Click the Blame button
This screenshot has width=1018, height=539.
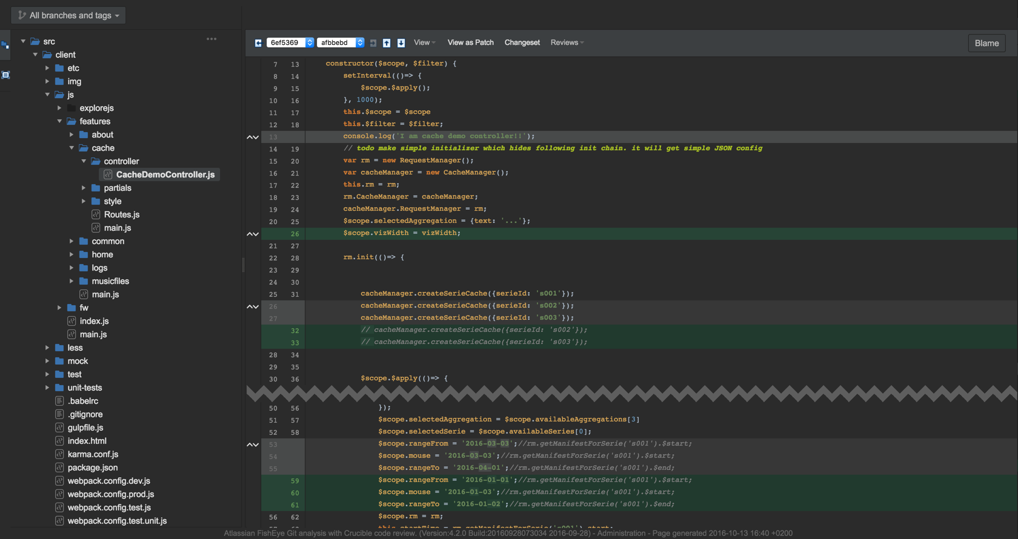986,43
